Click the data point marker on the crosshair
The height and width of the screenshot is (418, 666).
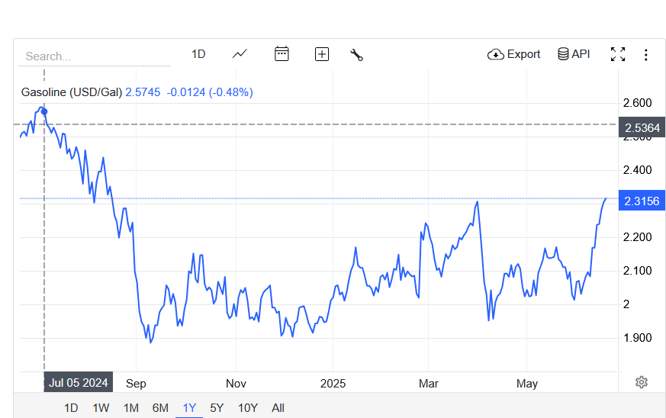point(44,111)
